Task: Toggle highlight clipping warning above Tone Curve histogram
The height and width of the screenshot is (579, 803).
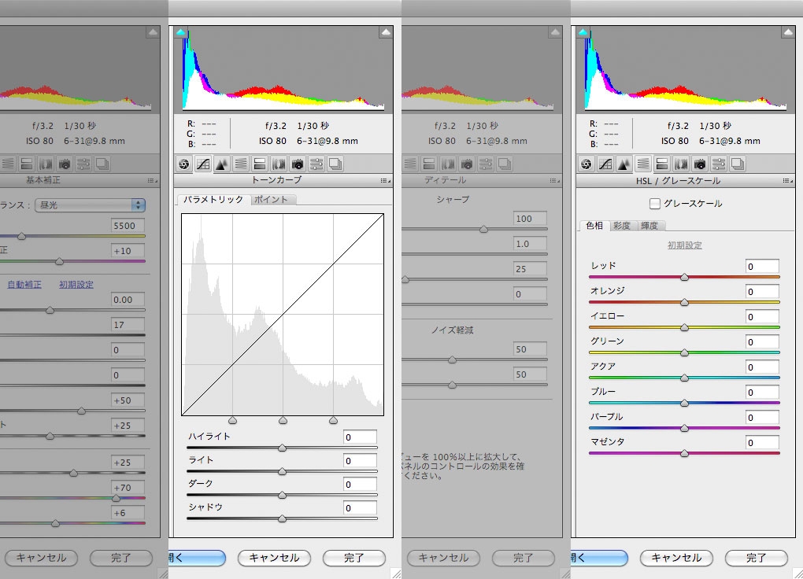Action: (385, 32)
